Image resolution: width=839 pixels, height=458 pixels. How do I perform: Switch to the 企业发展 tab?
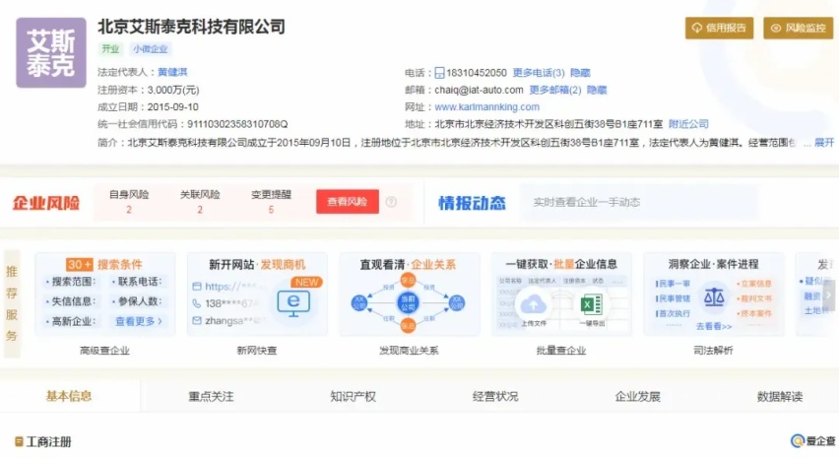click(637, 397)
